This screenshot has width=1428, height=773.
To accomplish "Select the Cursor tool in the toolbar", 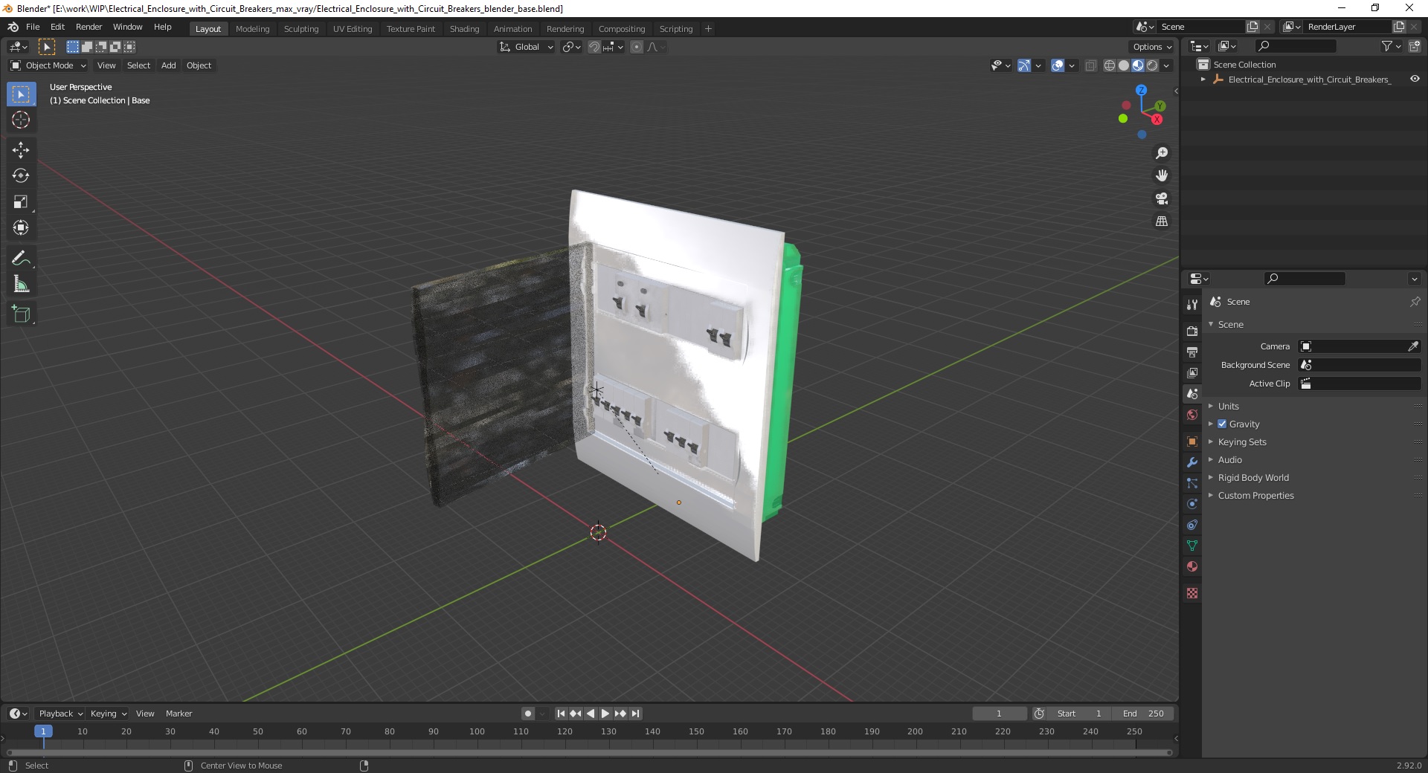I will click(21, 120).
